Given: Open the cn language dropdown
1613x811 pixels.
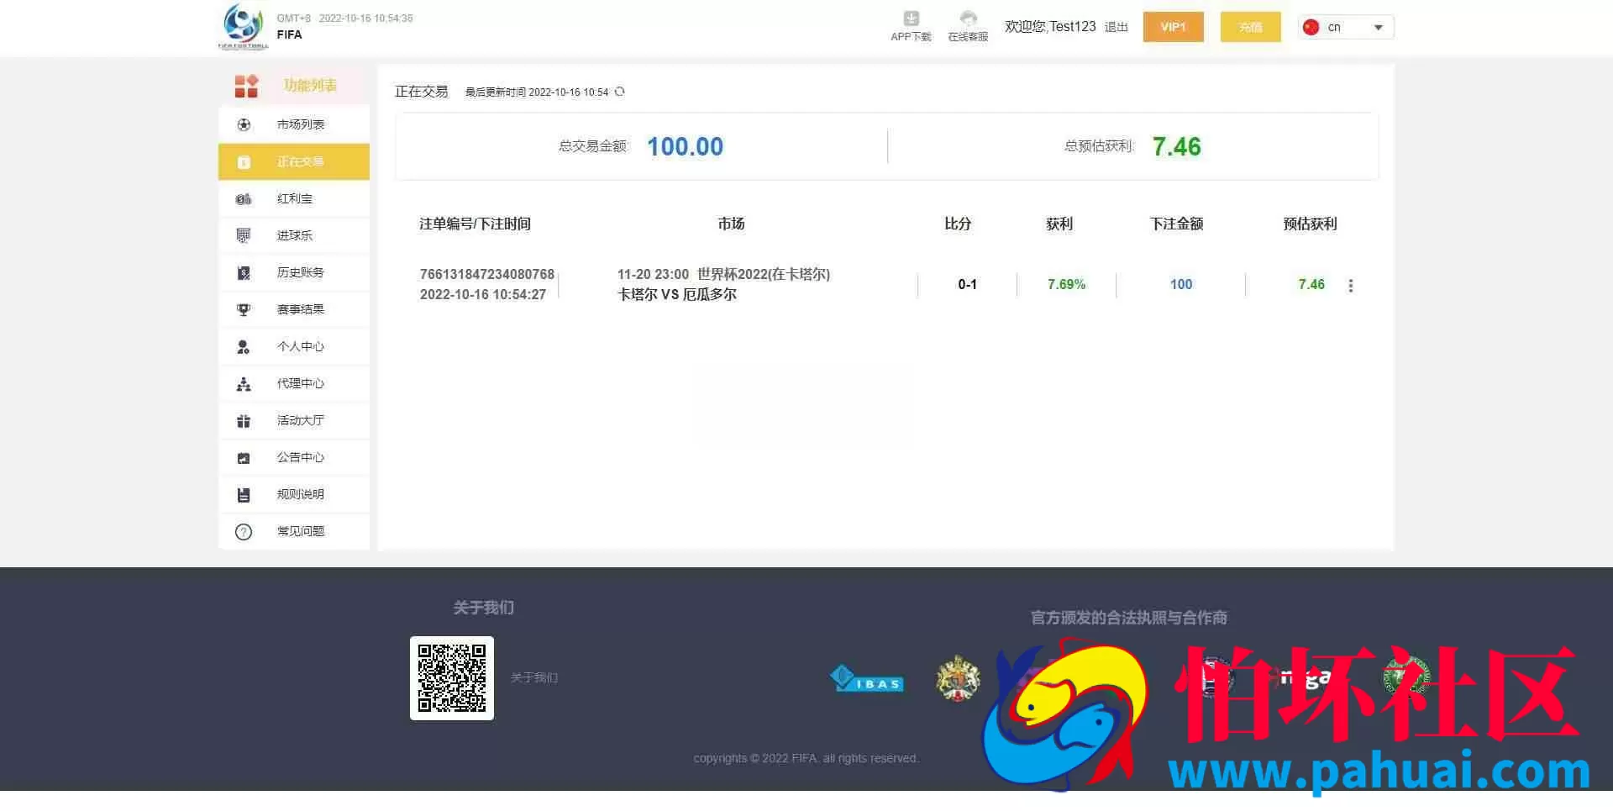Looking at the screenshot, I should [1346, 27].
